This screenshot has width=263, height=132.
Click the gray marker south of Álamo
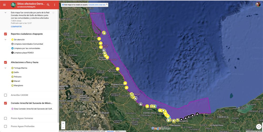point(104,50)
